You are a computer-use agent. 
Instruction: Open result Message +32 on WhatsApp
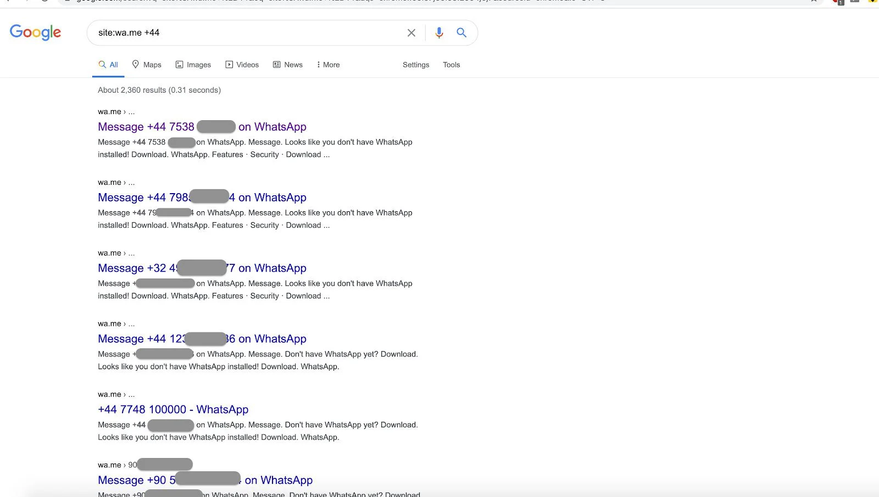pos(202,268)
